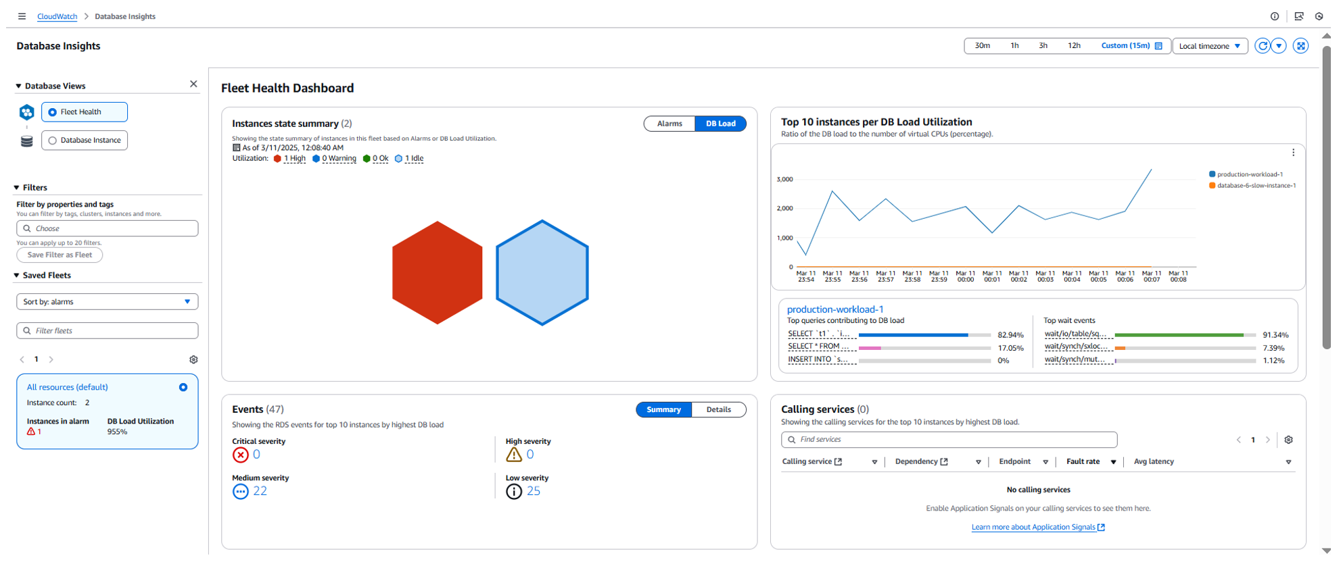Open Calling services preferences gear
The image size is (1341, 564).
tap(1288, 440)
